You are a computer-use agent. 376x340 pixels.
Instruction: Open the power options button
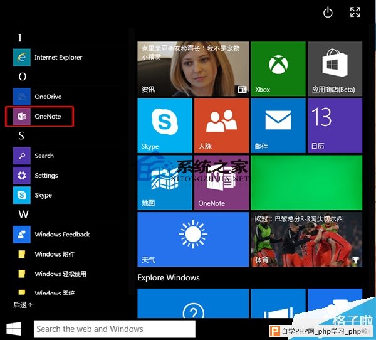328,13
